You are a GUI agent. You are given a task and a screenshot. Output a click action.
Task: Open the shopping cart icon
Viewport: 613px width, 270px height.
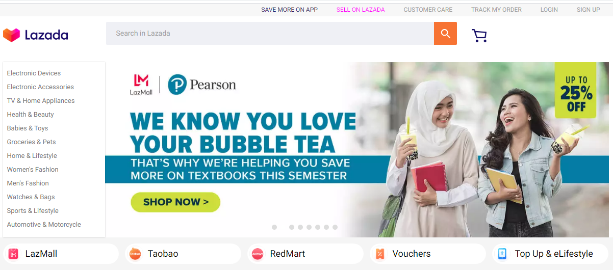pos(479,35)
